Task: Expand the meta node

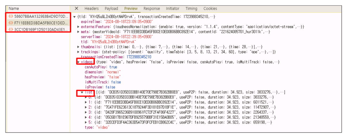Action: (x=79, y=32)
